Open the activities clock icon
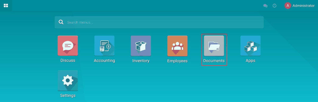318x102 pixels. (275, 6)
